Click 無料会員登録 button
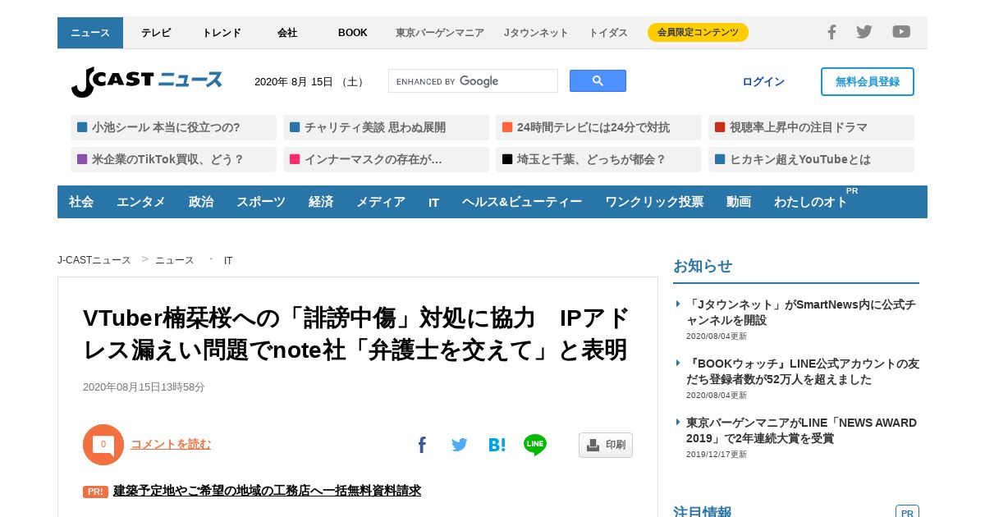 868,81
